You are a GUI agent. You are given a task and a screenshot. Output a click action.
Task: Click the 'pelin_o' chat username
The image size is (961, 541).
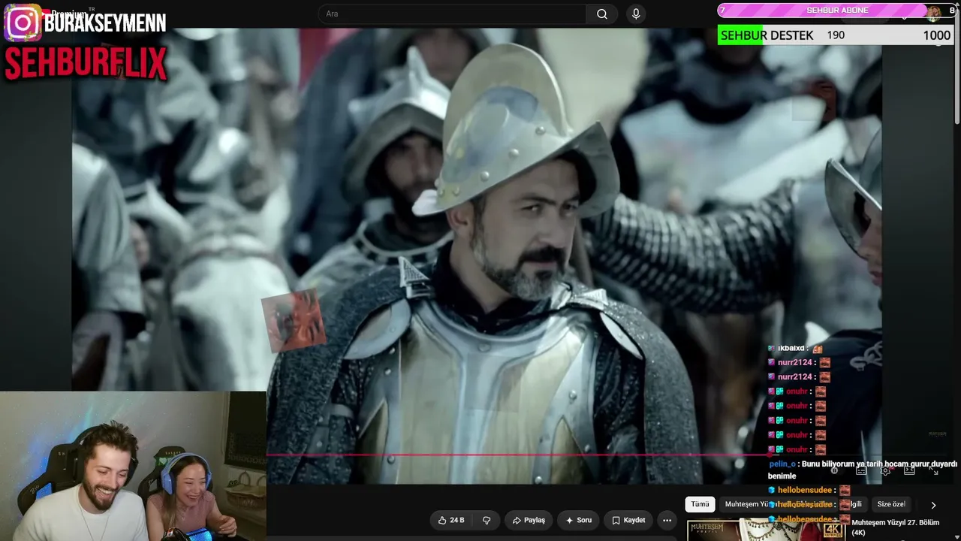[x=782, y=464]
